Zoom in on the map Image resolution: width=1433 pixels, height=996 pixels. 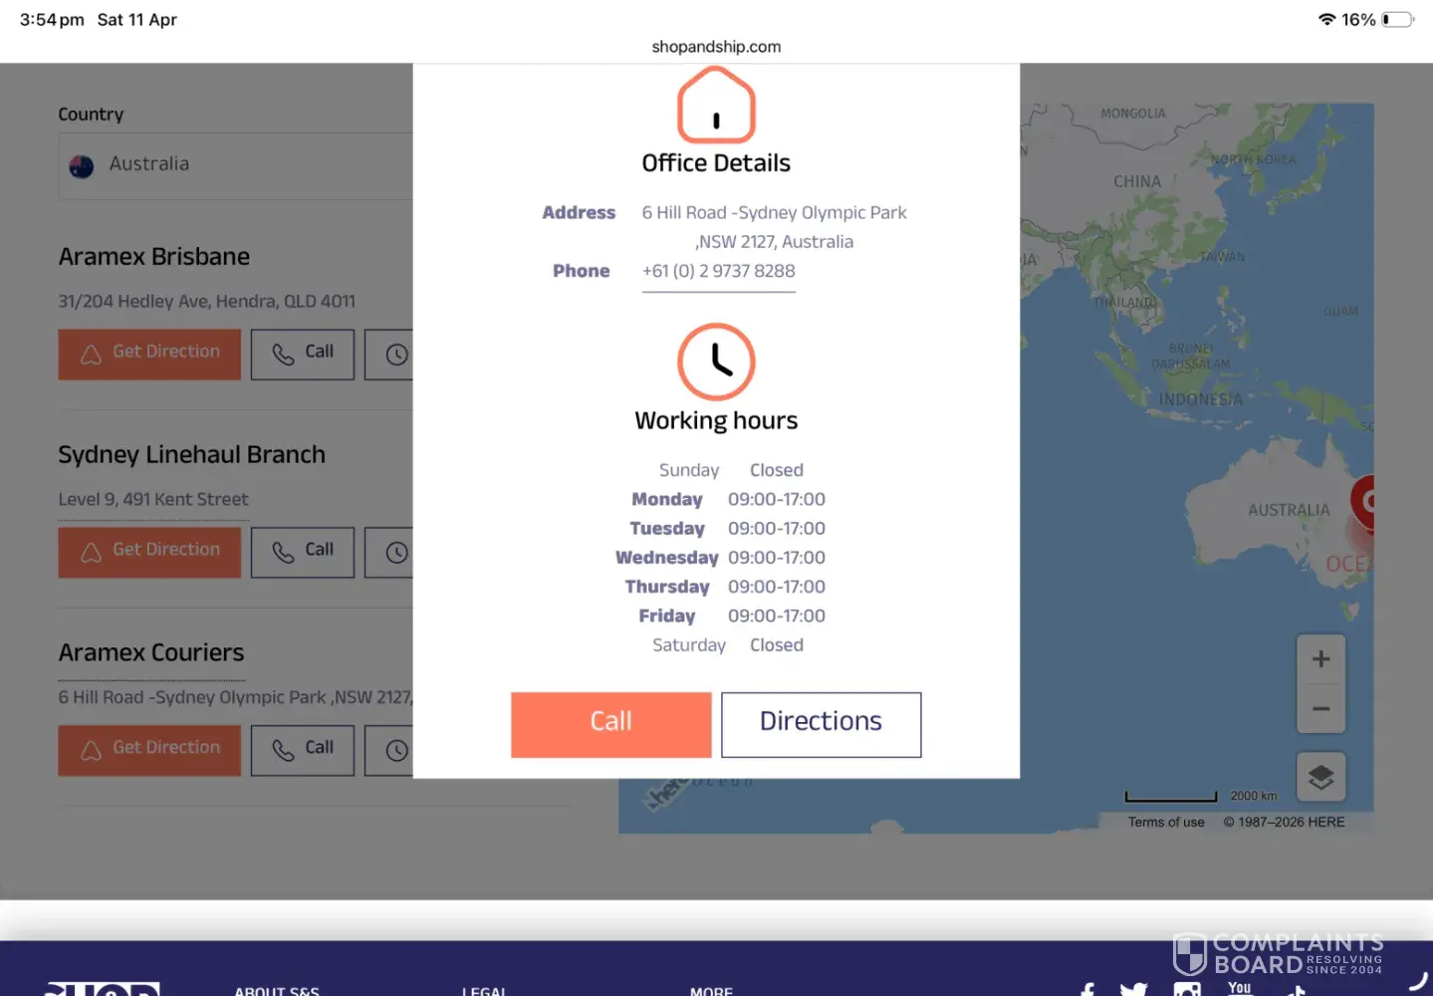click(x=1320, y=659)
